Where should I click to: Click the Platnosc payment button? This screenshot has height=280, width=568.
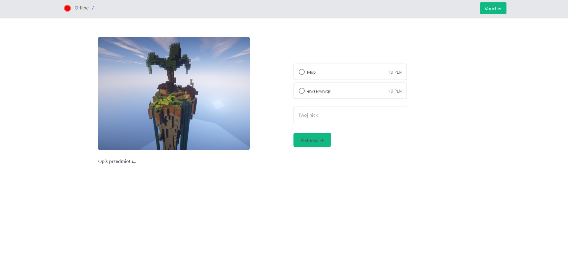click(x=312, y=140)
